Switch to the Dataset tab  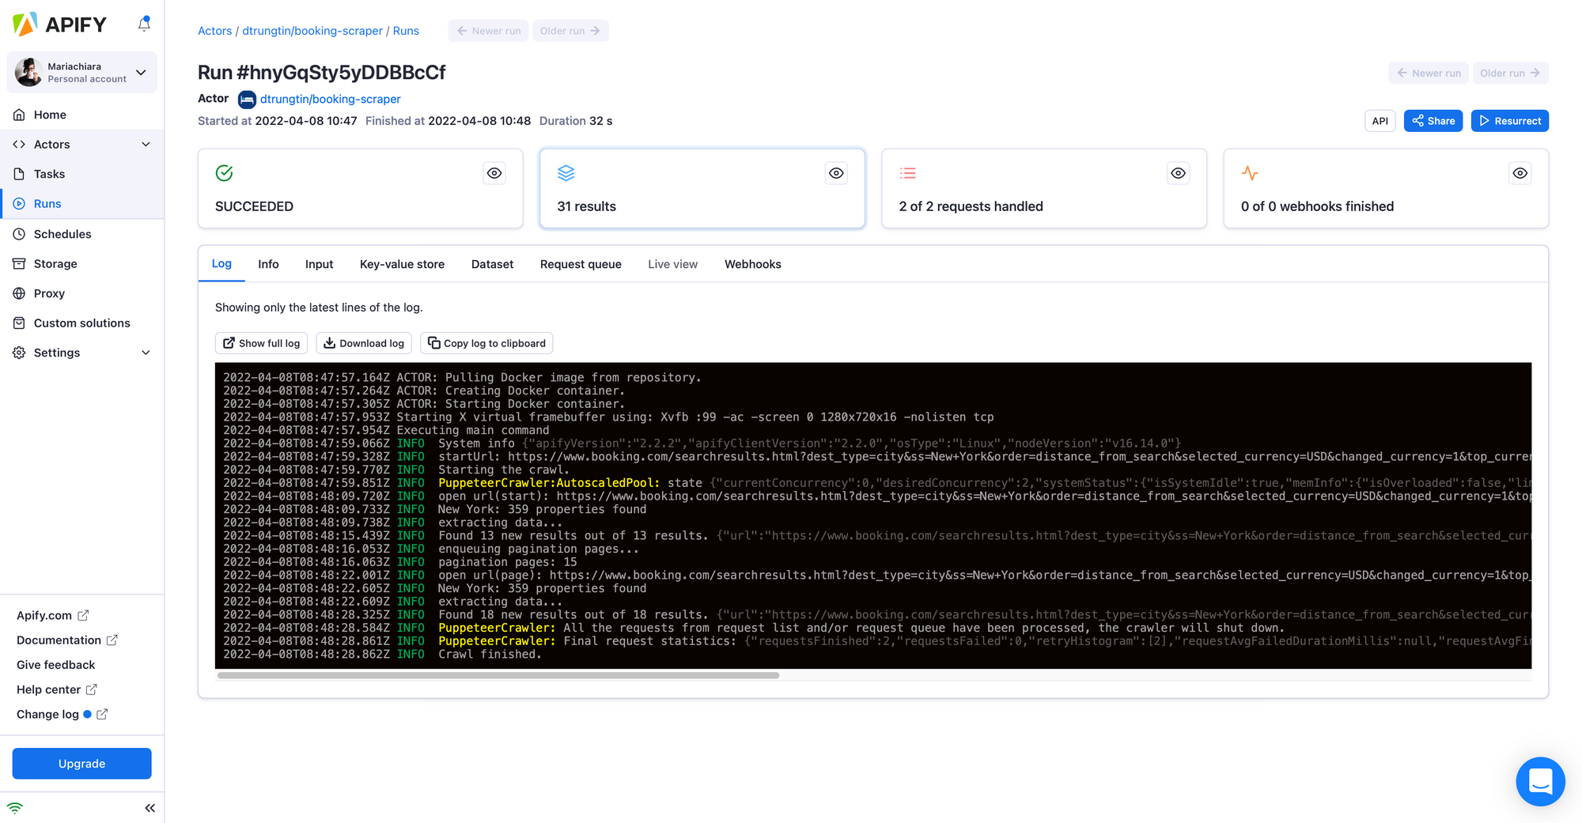click(x=492, y=264)
